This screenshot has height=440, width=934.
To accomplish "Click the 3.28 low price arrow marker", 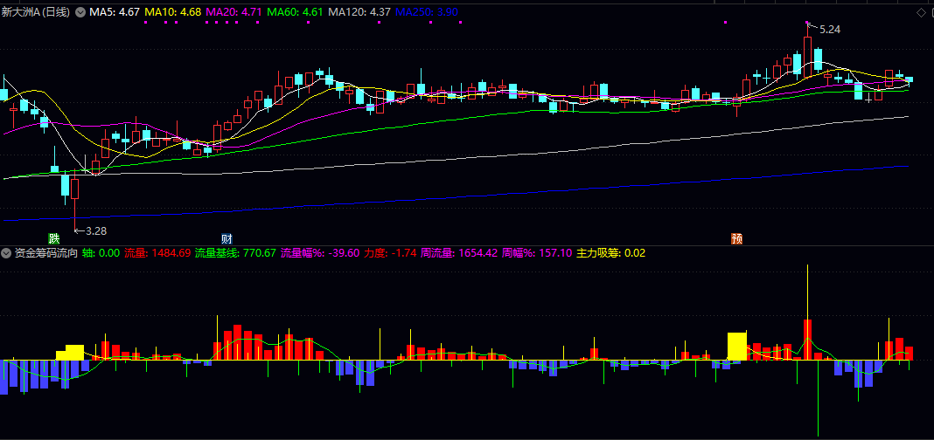I will coord(90,231).
